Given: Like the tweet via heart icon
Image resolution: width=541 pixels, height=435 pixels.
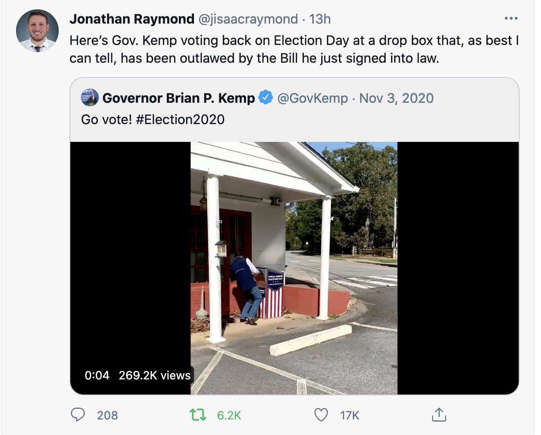Looking at the screenshot, I should [321, 415].
